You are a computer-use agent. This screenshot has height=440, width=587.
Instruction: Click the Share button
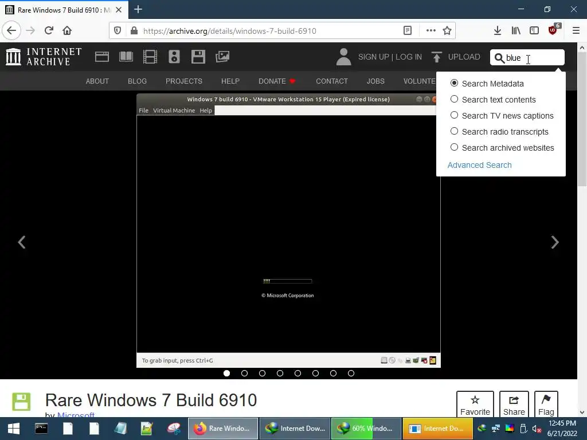click(514, 404)
